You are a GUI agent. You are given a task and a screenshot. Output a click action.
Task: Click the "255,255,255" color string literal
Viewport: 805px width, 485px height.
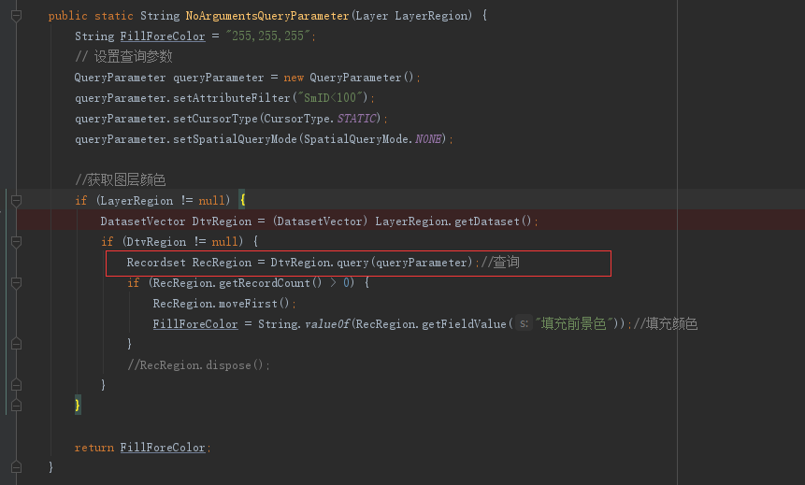(x=268, y=36)
